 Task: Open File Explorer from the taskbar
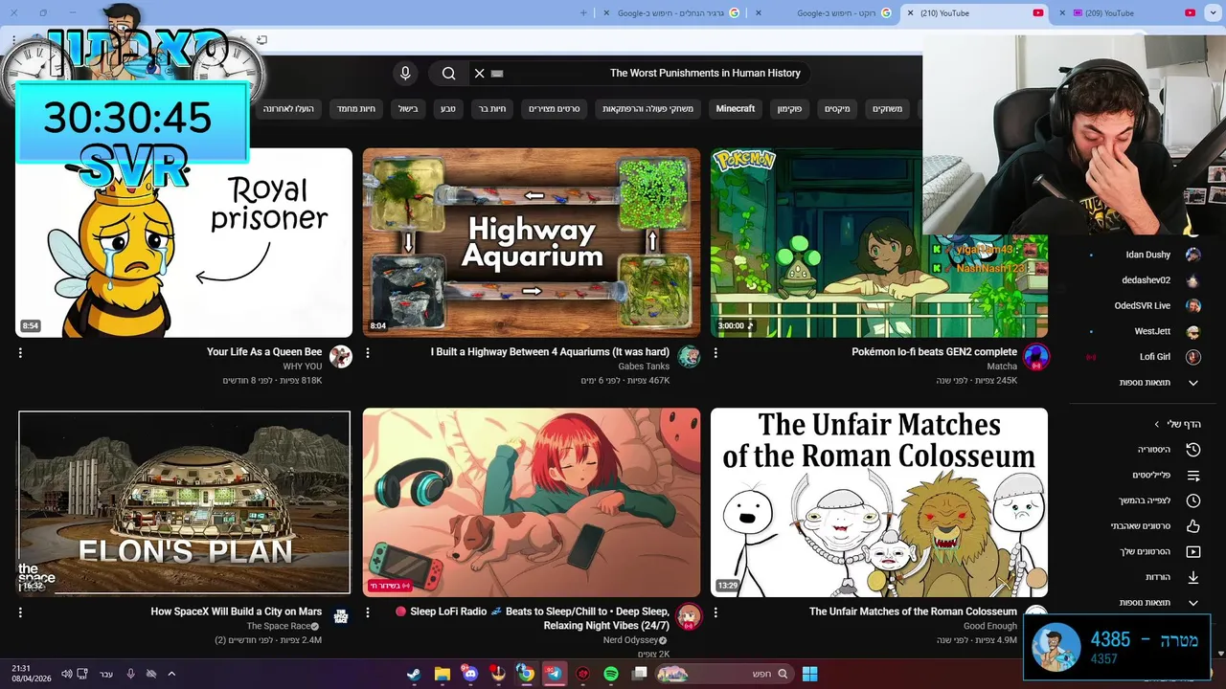point(442,674)
